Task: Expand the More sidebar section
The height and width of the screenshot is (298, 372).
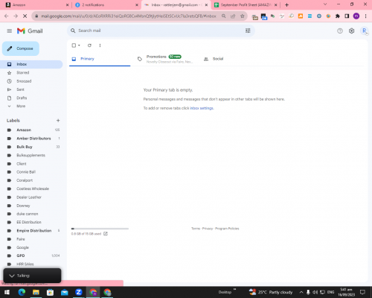Action: click(21, 106)
